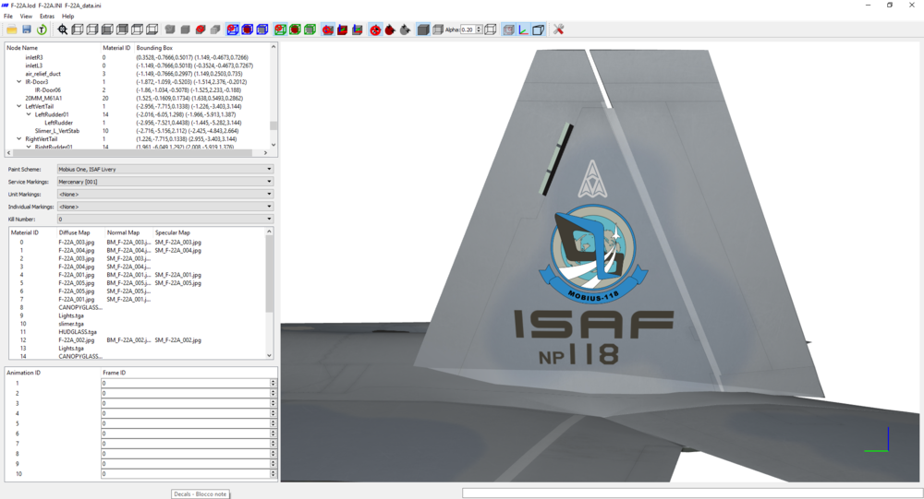Image resolution: width=924 pixels, height=499 pixels.
Task: Click Animation ID 5 frame input field
Action: click(186, 423)
